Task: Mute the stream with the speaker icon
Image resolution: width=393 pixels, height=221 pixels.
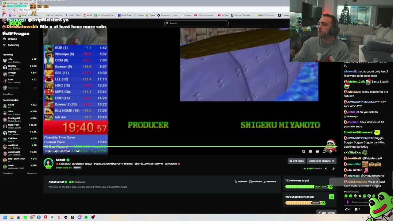Action: pyautogui.click(x=56, y=151)
